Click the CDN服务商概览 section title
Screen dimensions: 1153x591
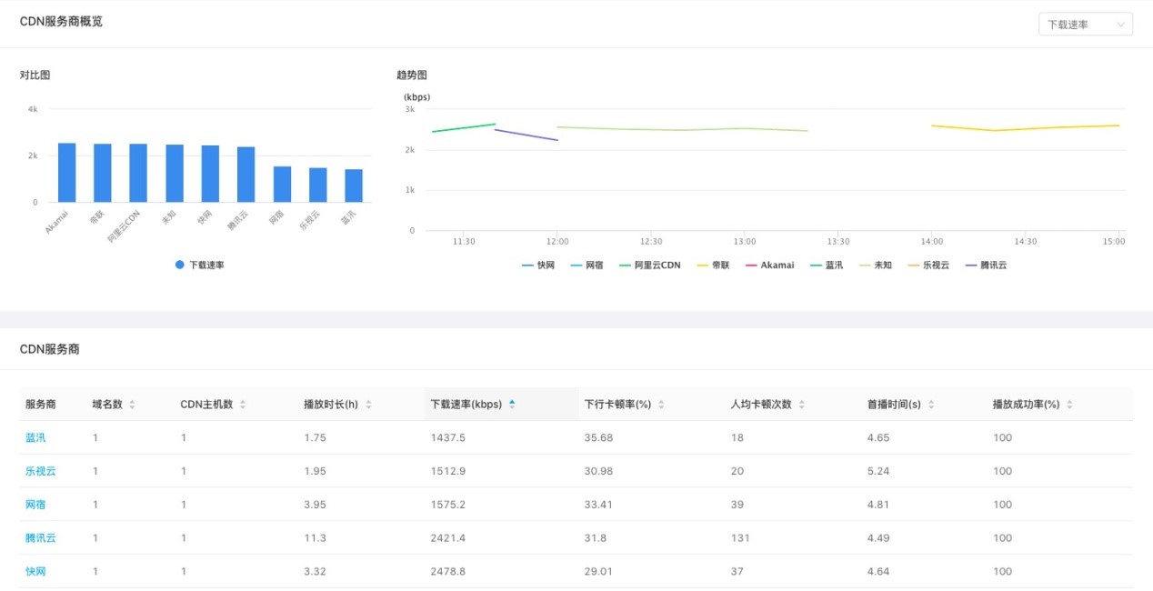pos(61,21)
